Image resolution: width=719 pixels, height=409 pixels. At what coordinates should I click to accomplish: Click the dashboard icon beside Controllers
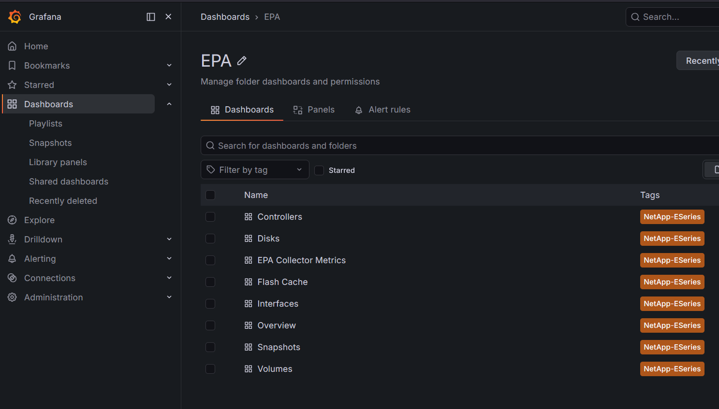(249, 217)
